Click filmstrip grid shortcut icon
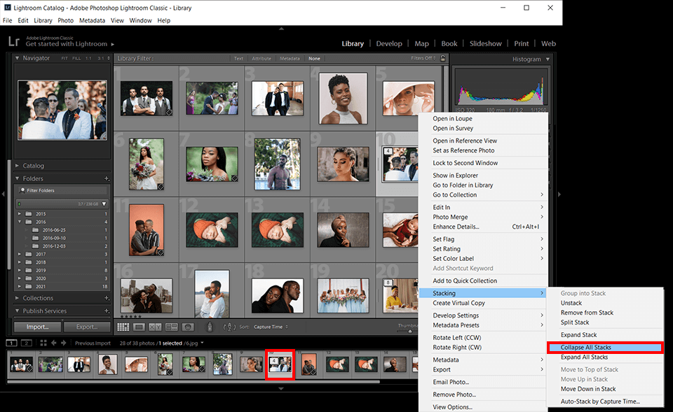This screenshot has width=673, height=412. (43, 343)
